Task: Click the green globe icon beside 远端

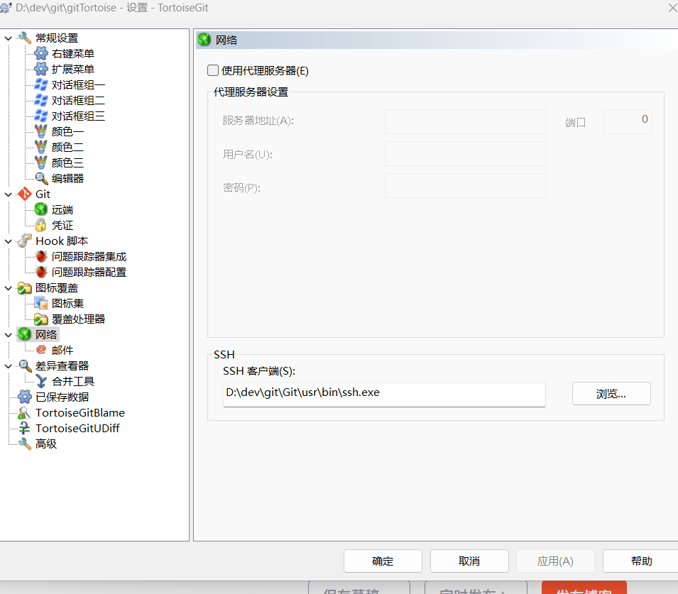Action: 41,209
